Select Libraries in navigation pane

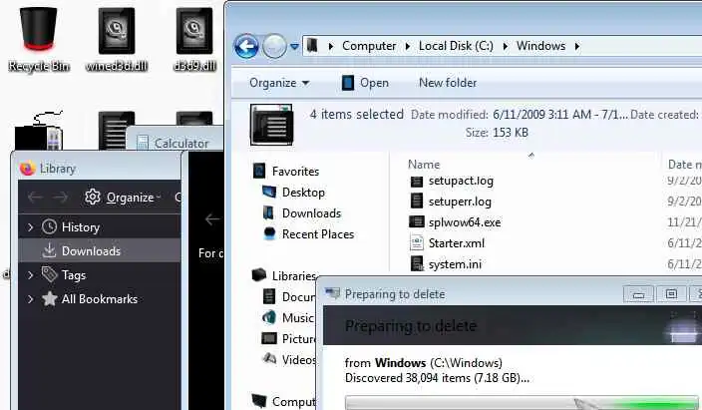pyautogui.click(x=293, y=276)
